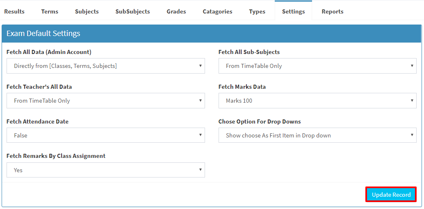Viewport: 424px width, 209px height.
Task: Expand Fetch All Data (Admin Account) dropdown
Action: (106, 66)
